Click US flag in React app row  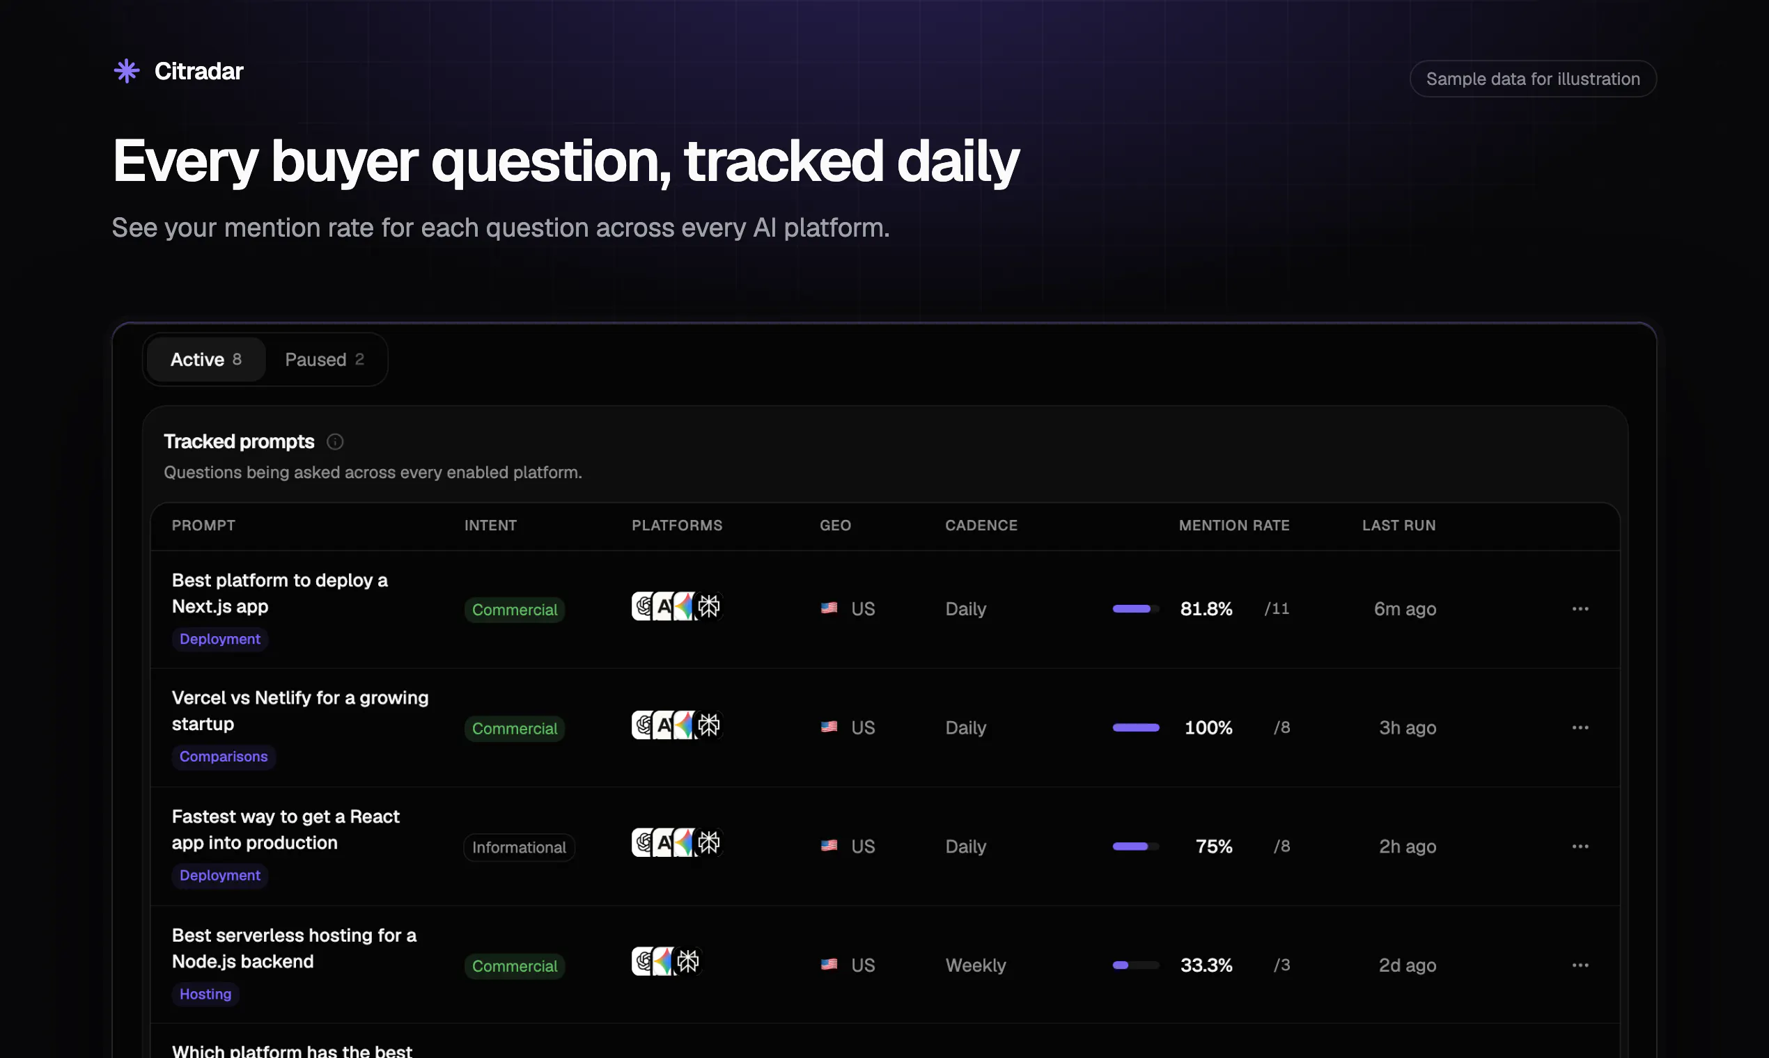(829, 846)
